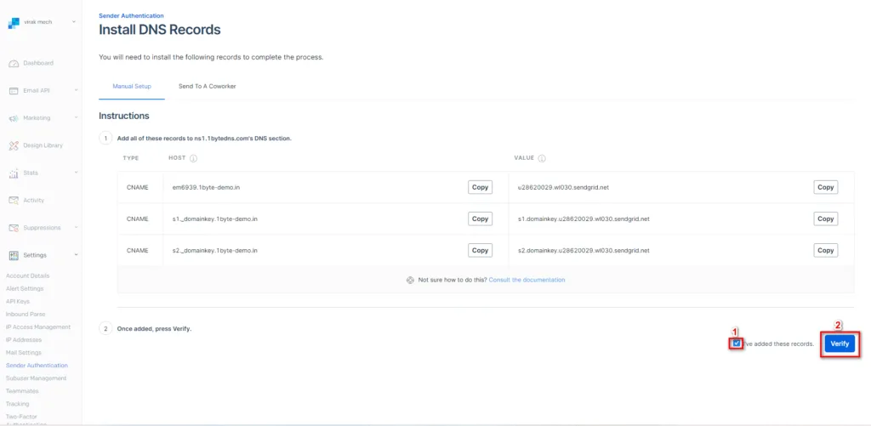
Task: Select the u28620029.wl030.sendgrid.net value text
Action: pyautogui.click(x=563, y=187)
